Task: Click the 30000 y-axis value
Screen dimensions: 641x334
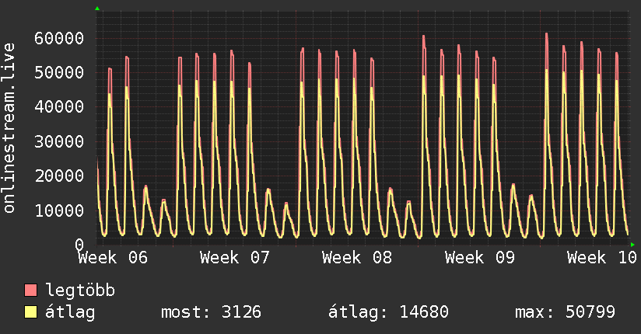Action: [x=59, y=141]
